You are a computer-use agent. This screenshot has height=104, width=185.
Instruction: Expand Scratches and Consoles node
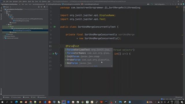[x=3, y=38]
